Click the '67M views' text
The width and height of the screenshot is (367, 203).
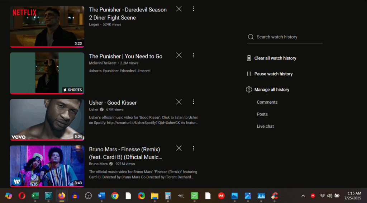[x=115, y=109]
